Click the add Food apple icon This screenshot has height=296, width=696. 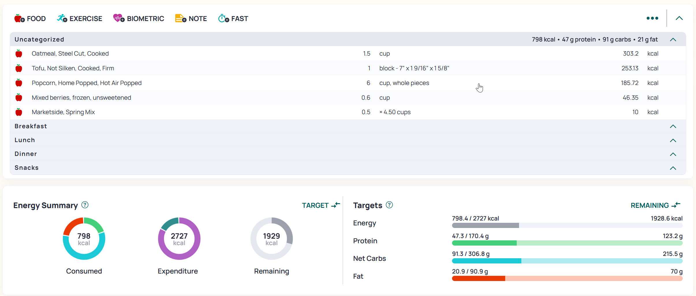(19, 18)
